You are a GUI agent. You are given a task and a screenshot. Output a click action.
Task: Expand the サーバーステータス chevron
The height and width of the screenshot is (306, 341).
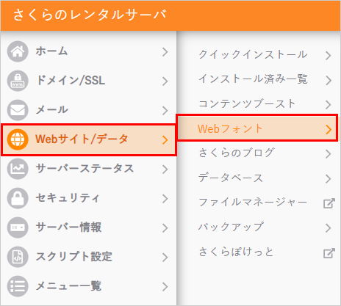click(165, 170)
